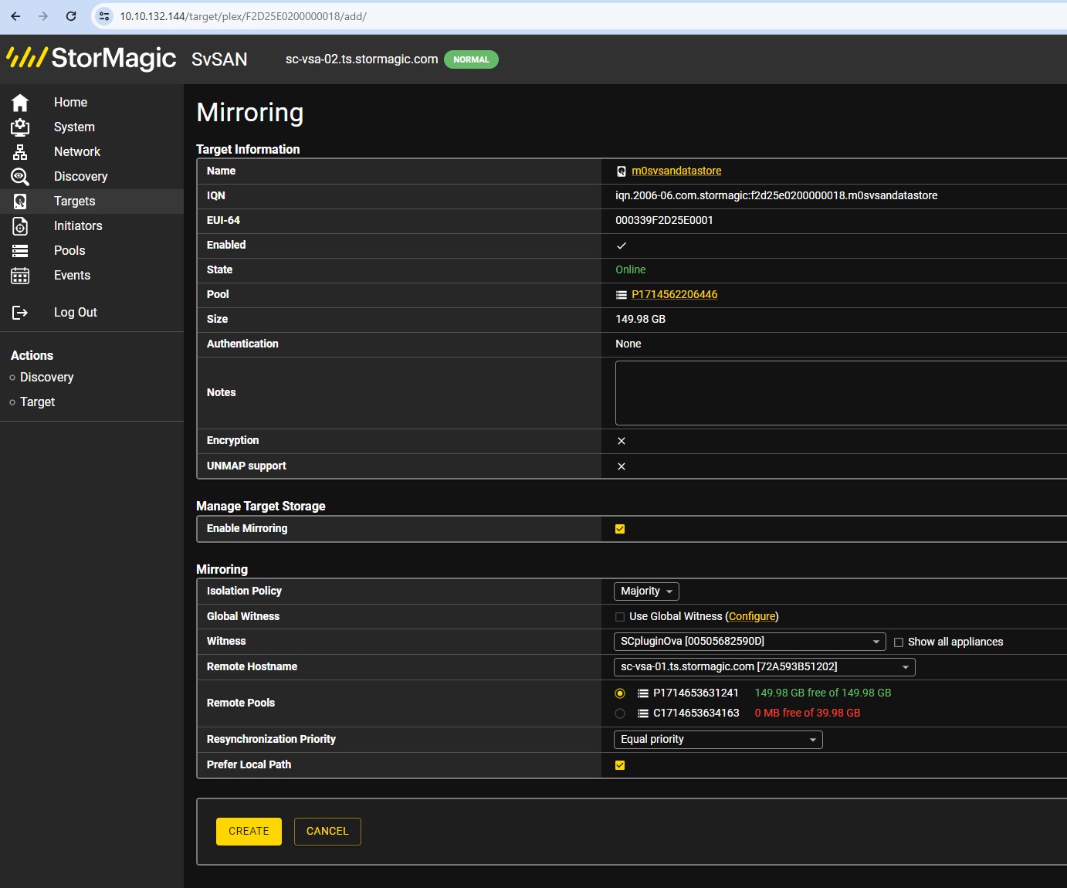
Task: Click the browser address bar URL
Action: tap(243, 16)
